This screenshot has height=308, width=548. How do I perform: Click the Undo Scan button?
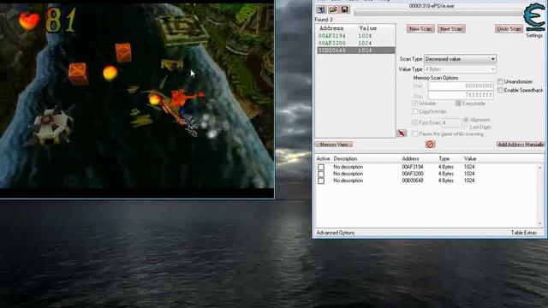(509, 29)
